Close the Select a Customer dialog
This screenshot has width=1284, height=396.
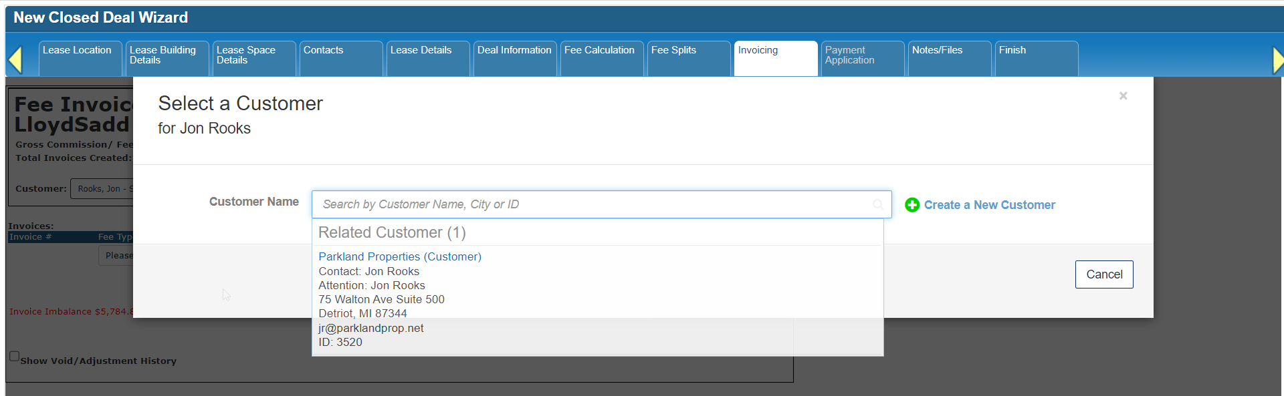[1123, 96]
